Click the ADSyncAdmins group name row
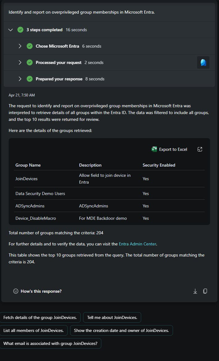The height and width of the screenshot is (361, 219). [x=109, y=206]
